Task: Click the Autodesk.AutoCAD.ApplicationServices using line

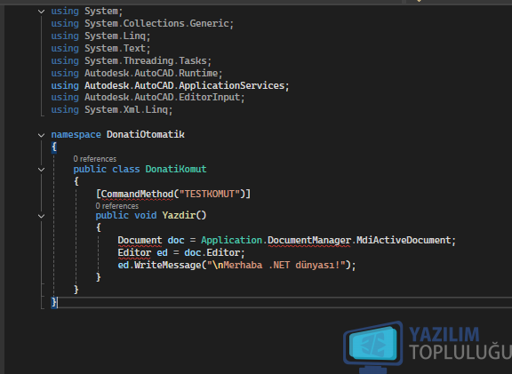Action: (x=170, y=85)
